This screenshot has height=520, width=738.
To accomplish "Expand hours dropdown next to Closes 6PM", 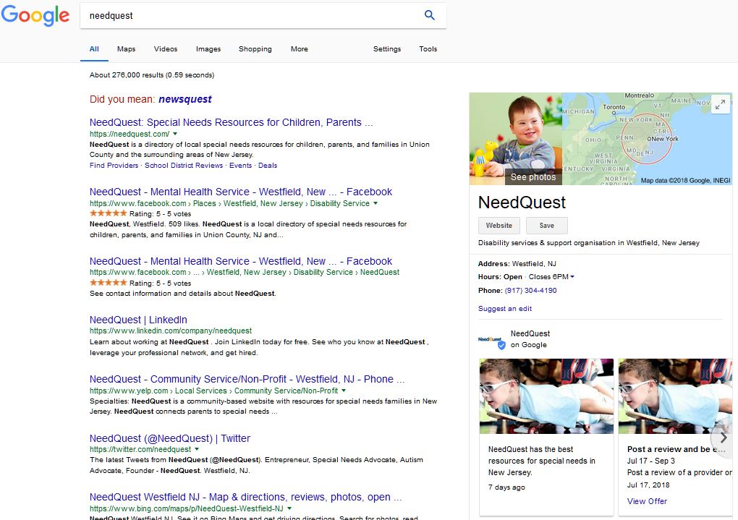I will [572, 277].
